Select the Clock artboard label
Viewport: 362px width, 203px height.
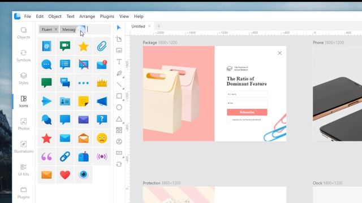coord(327,183)
